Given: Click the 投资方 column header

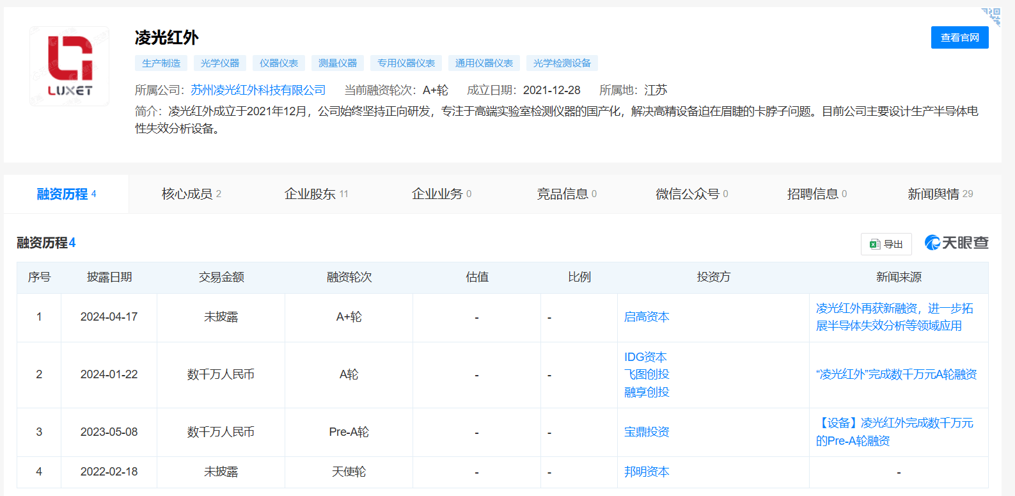Looking at the screenshot, I should point(714,277).
